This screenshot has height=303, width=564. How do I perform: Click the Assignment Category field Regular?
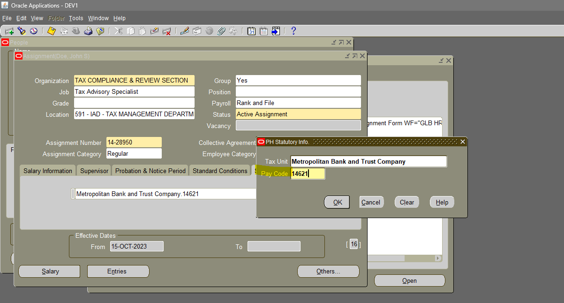134,153
